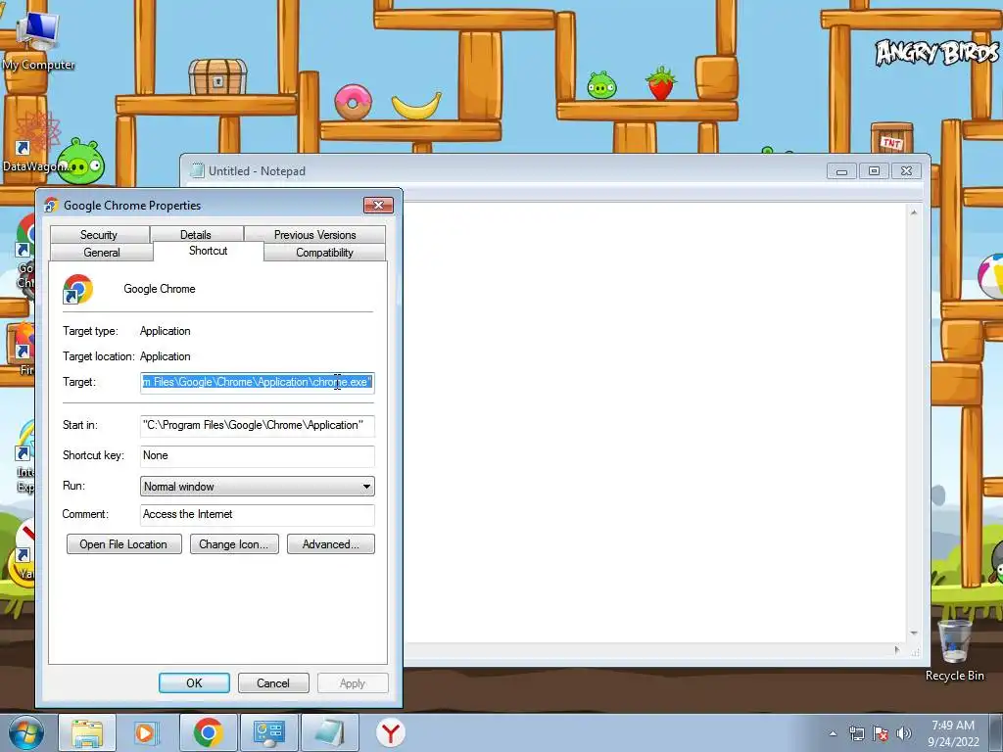Image resolution: width=1003 pixels, height=752 pixels.
Task: Click the Notepad icon in its title bar
Action: click(197, 170)
